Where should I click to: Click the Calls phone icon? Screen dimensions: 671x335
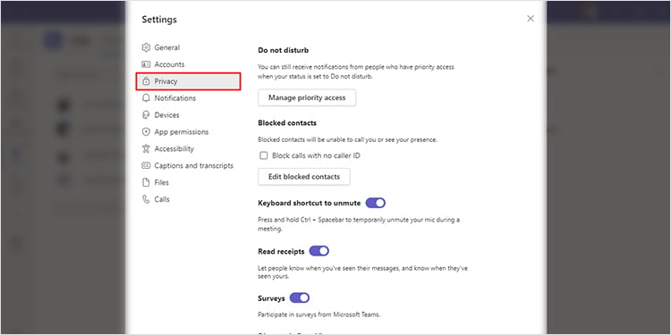146,199
